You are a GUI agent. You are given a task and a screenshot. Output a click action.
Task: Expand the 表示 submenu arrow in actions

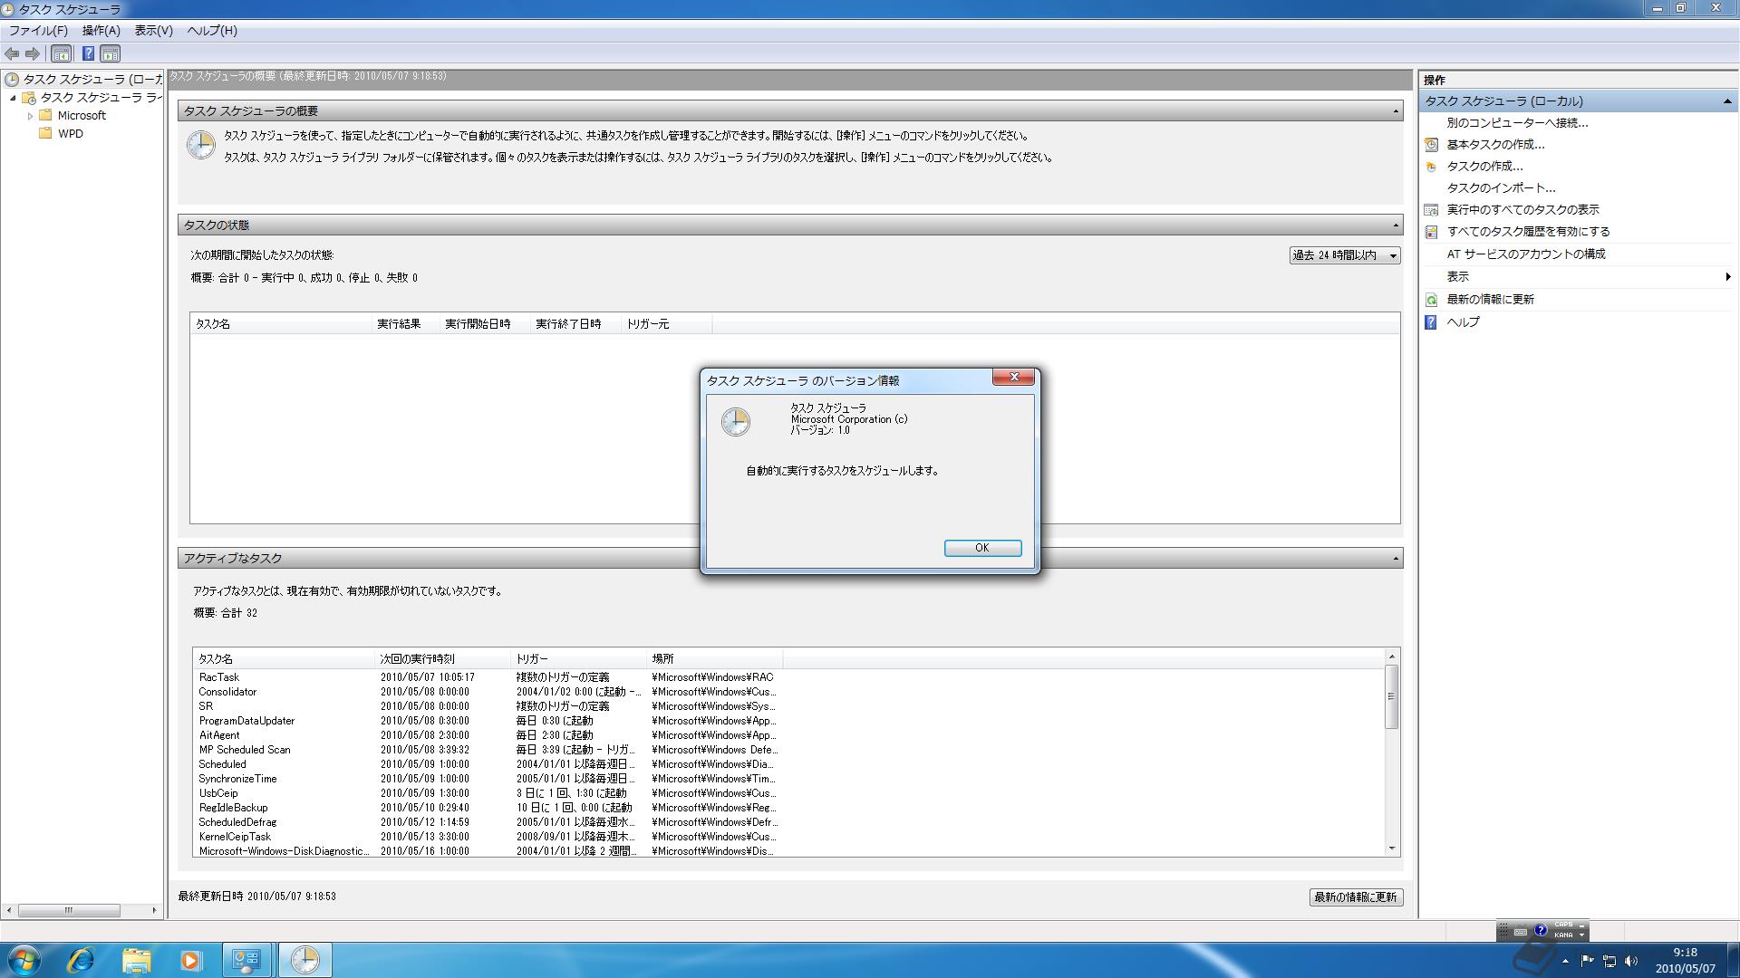(x=1728, y=277)
